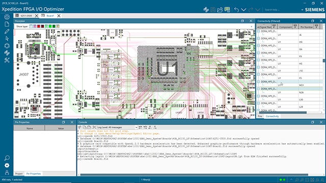Viewport: 326px width, 183px height.
Task: Click the Component column header
Action: click(x=285, y=27)
